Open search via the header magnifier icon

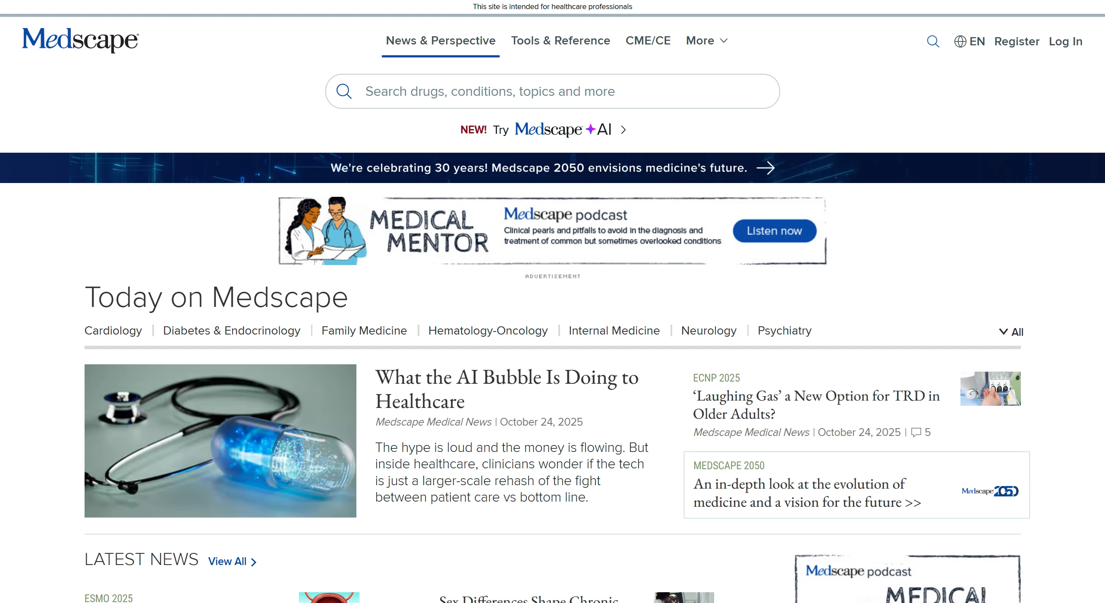click(x=933, y=41)
